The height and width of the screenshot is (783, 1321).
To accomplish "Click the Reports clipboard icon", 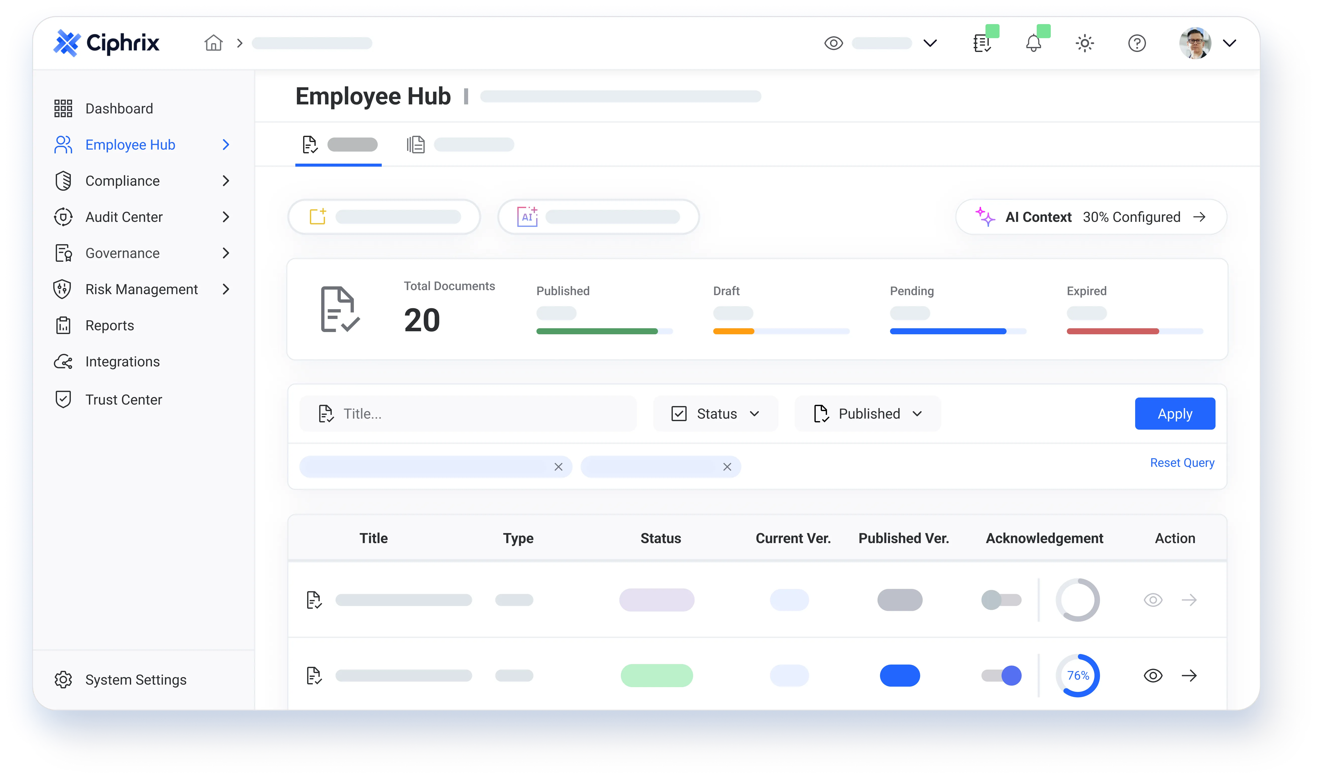I will [63, 325].
